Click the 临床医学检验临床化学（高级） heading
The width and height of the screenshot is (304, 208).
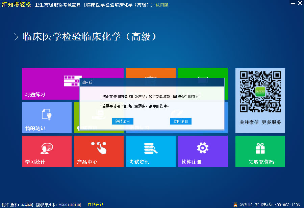pyautogui.click(x=90, y=37)
